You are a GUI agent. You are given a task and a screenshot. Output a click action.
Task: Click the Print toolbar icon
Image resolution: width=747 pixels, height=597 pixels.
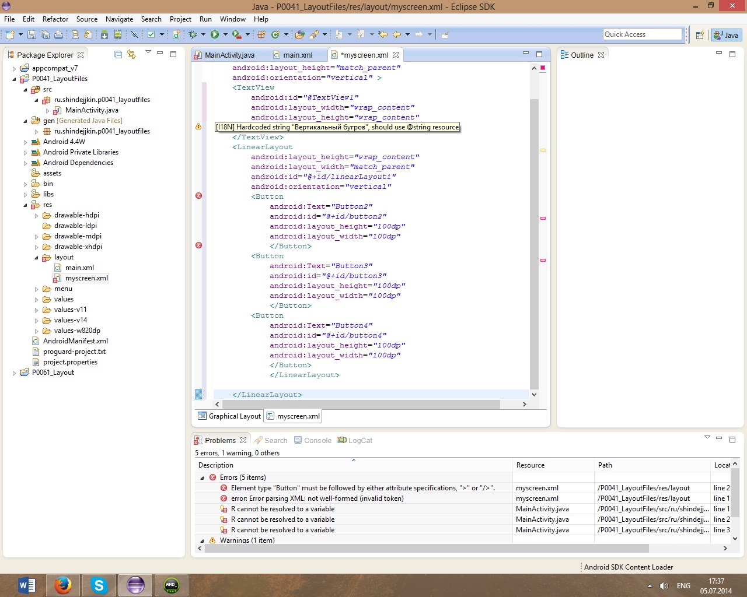tap(58, 35)
